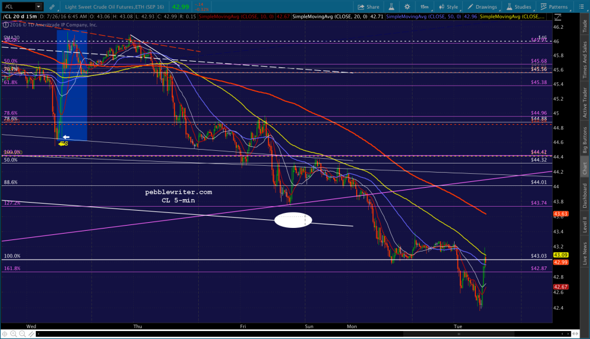Open the Dashboard side tab
This screenshot has height=339, width=590.
click(585, 196)
